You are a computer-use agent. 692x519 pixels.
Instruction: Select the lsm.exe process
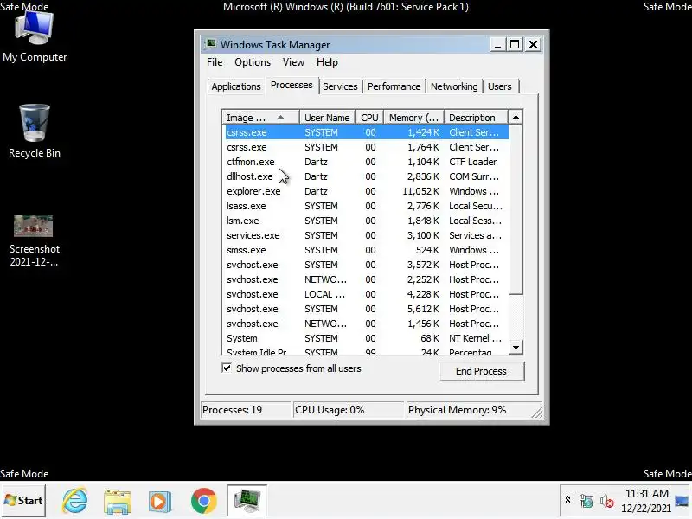click(367, 221)
